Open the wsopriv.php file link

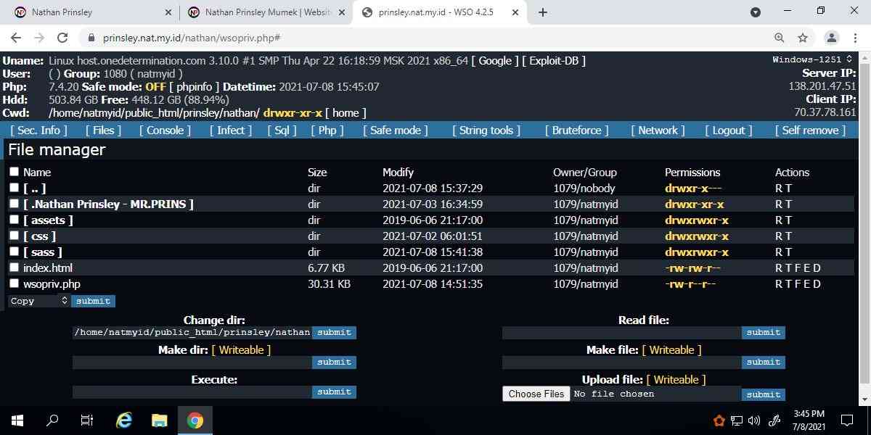[x=52, y=284]
